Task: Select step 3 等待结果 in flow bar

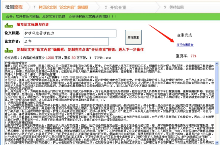Action: (174, 7)
